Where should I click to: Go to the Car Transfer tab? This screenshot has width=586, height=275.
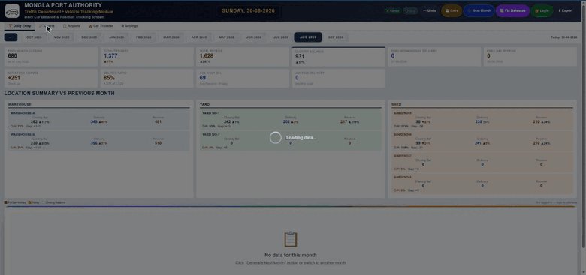coord(101,26)
